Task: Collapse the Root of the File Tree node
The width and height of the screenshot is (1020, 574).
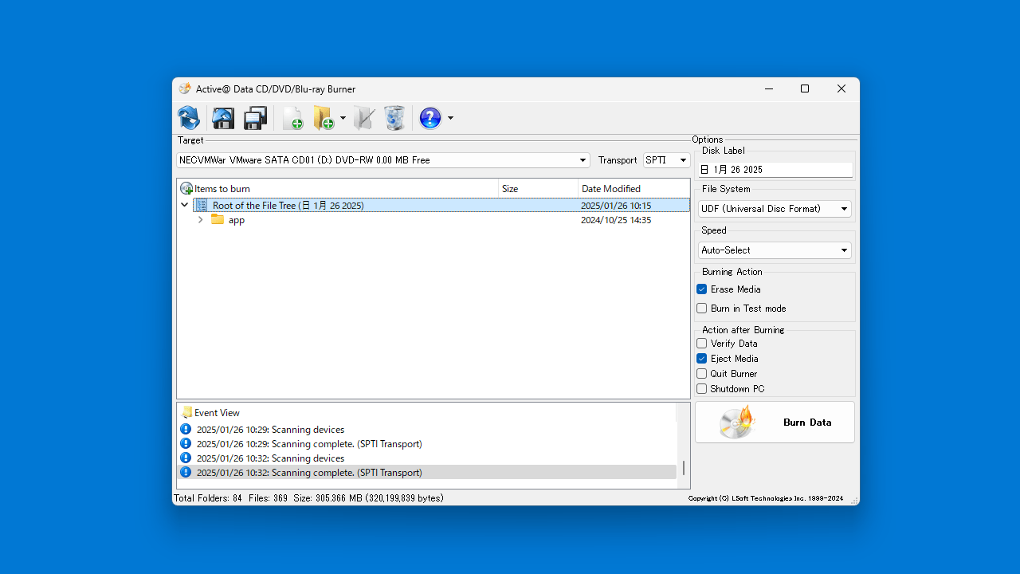Action: pyautogui.click(x=185, y=205)
